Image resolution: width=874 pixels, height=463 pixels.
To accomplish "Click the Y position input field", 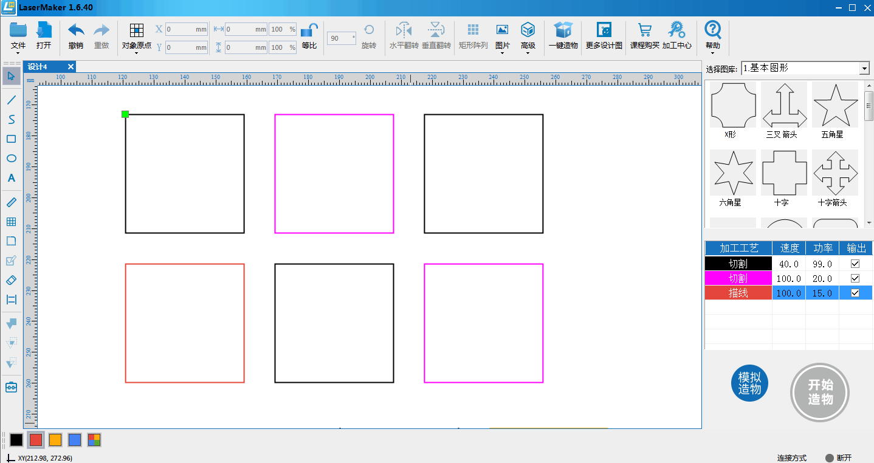I will tap(186, 47).
